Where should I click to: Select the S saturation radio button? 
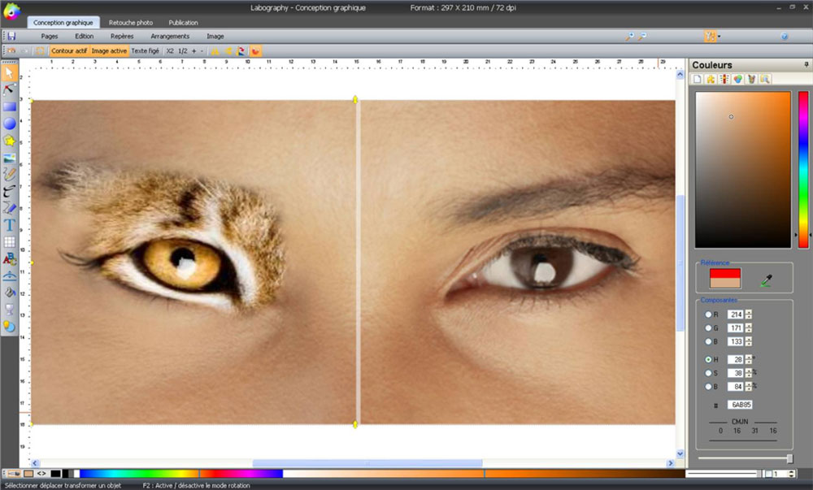pos(708,373)
